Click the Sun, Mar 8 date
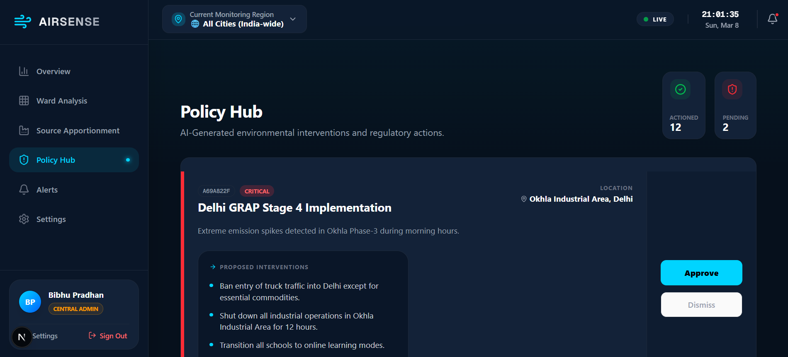This screenshot has width=788, height=357. click(x=722, y=25)
